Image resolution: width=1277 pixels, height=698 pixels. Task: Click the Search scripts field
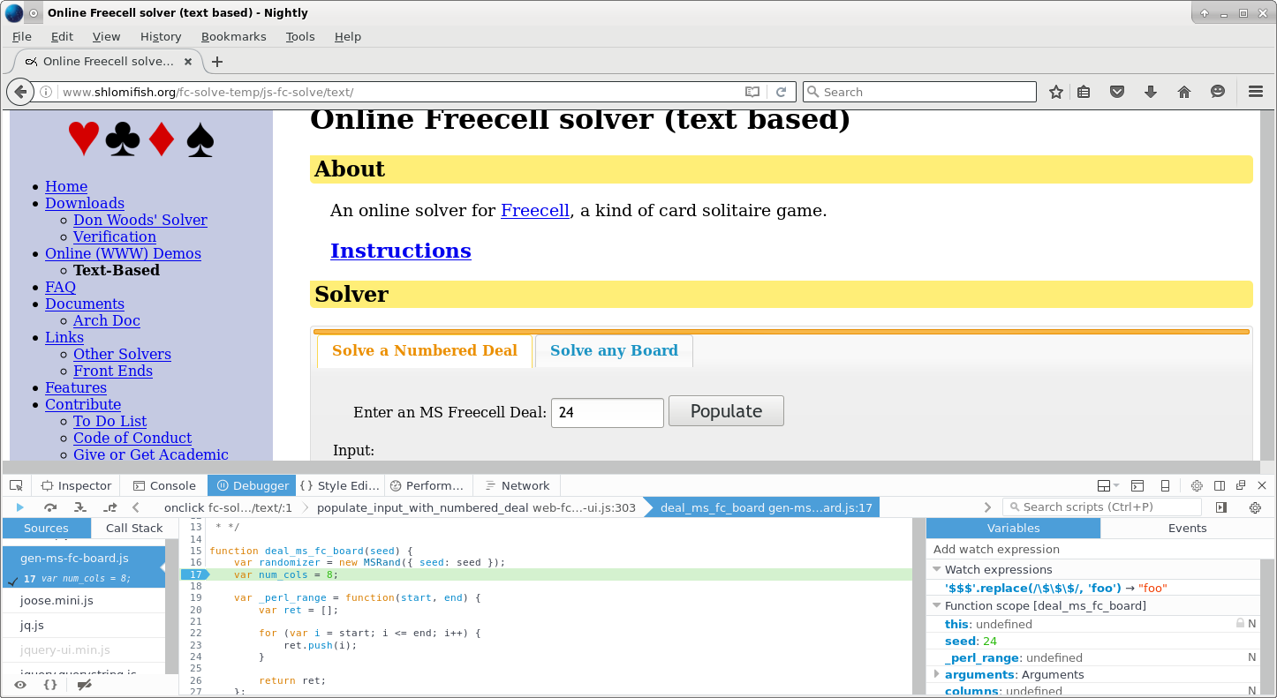coord(1102,507)
